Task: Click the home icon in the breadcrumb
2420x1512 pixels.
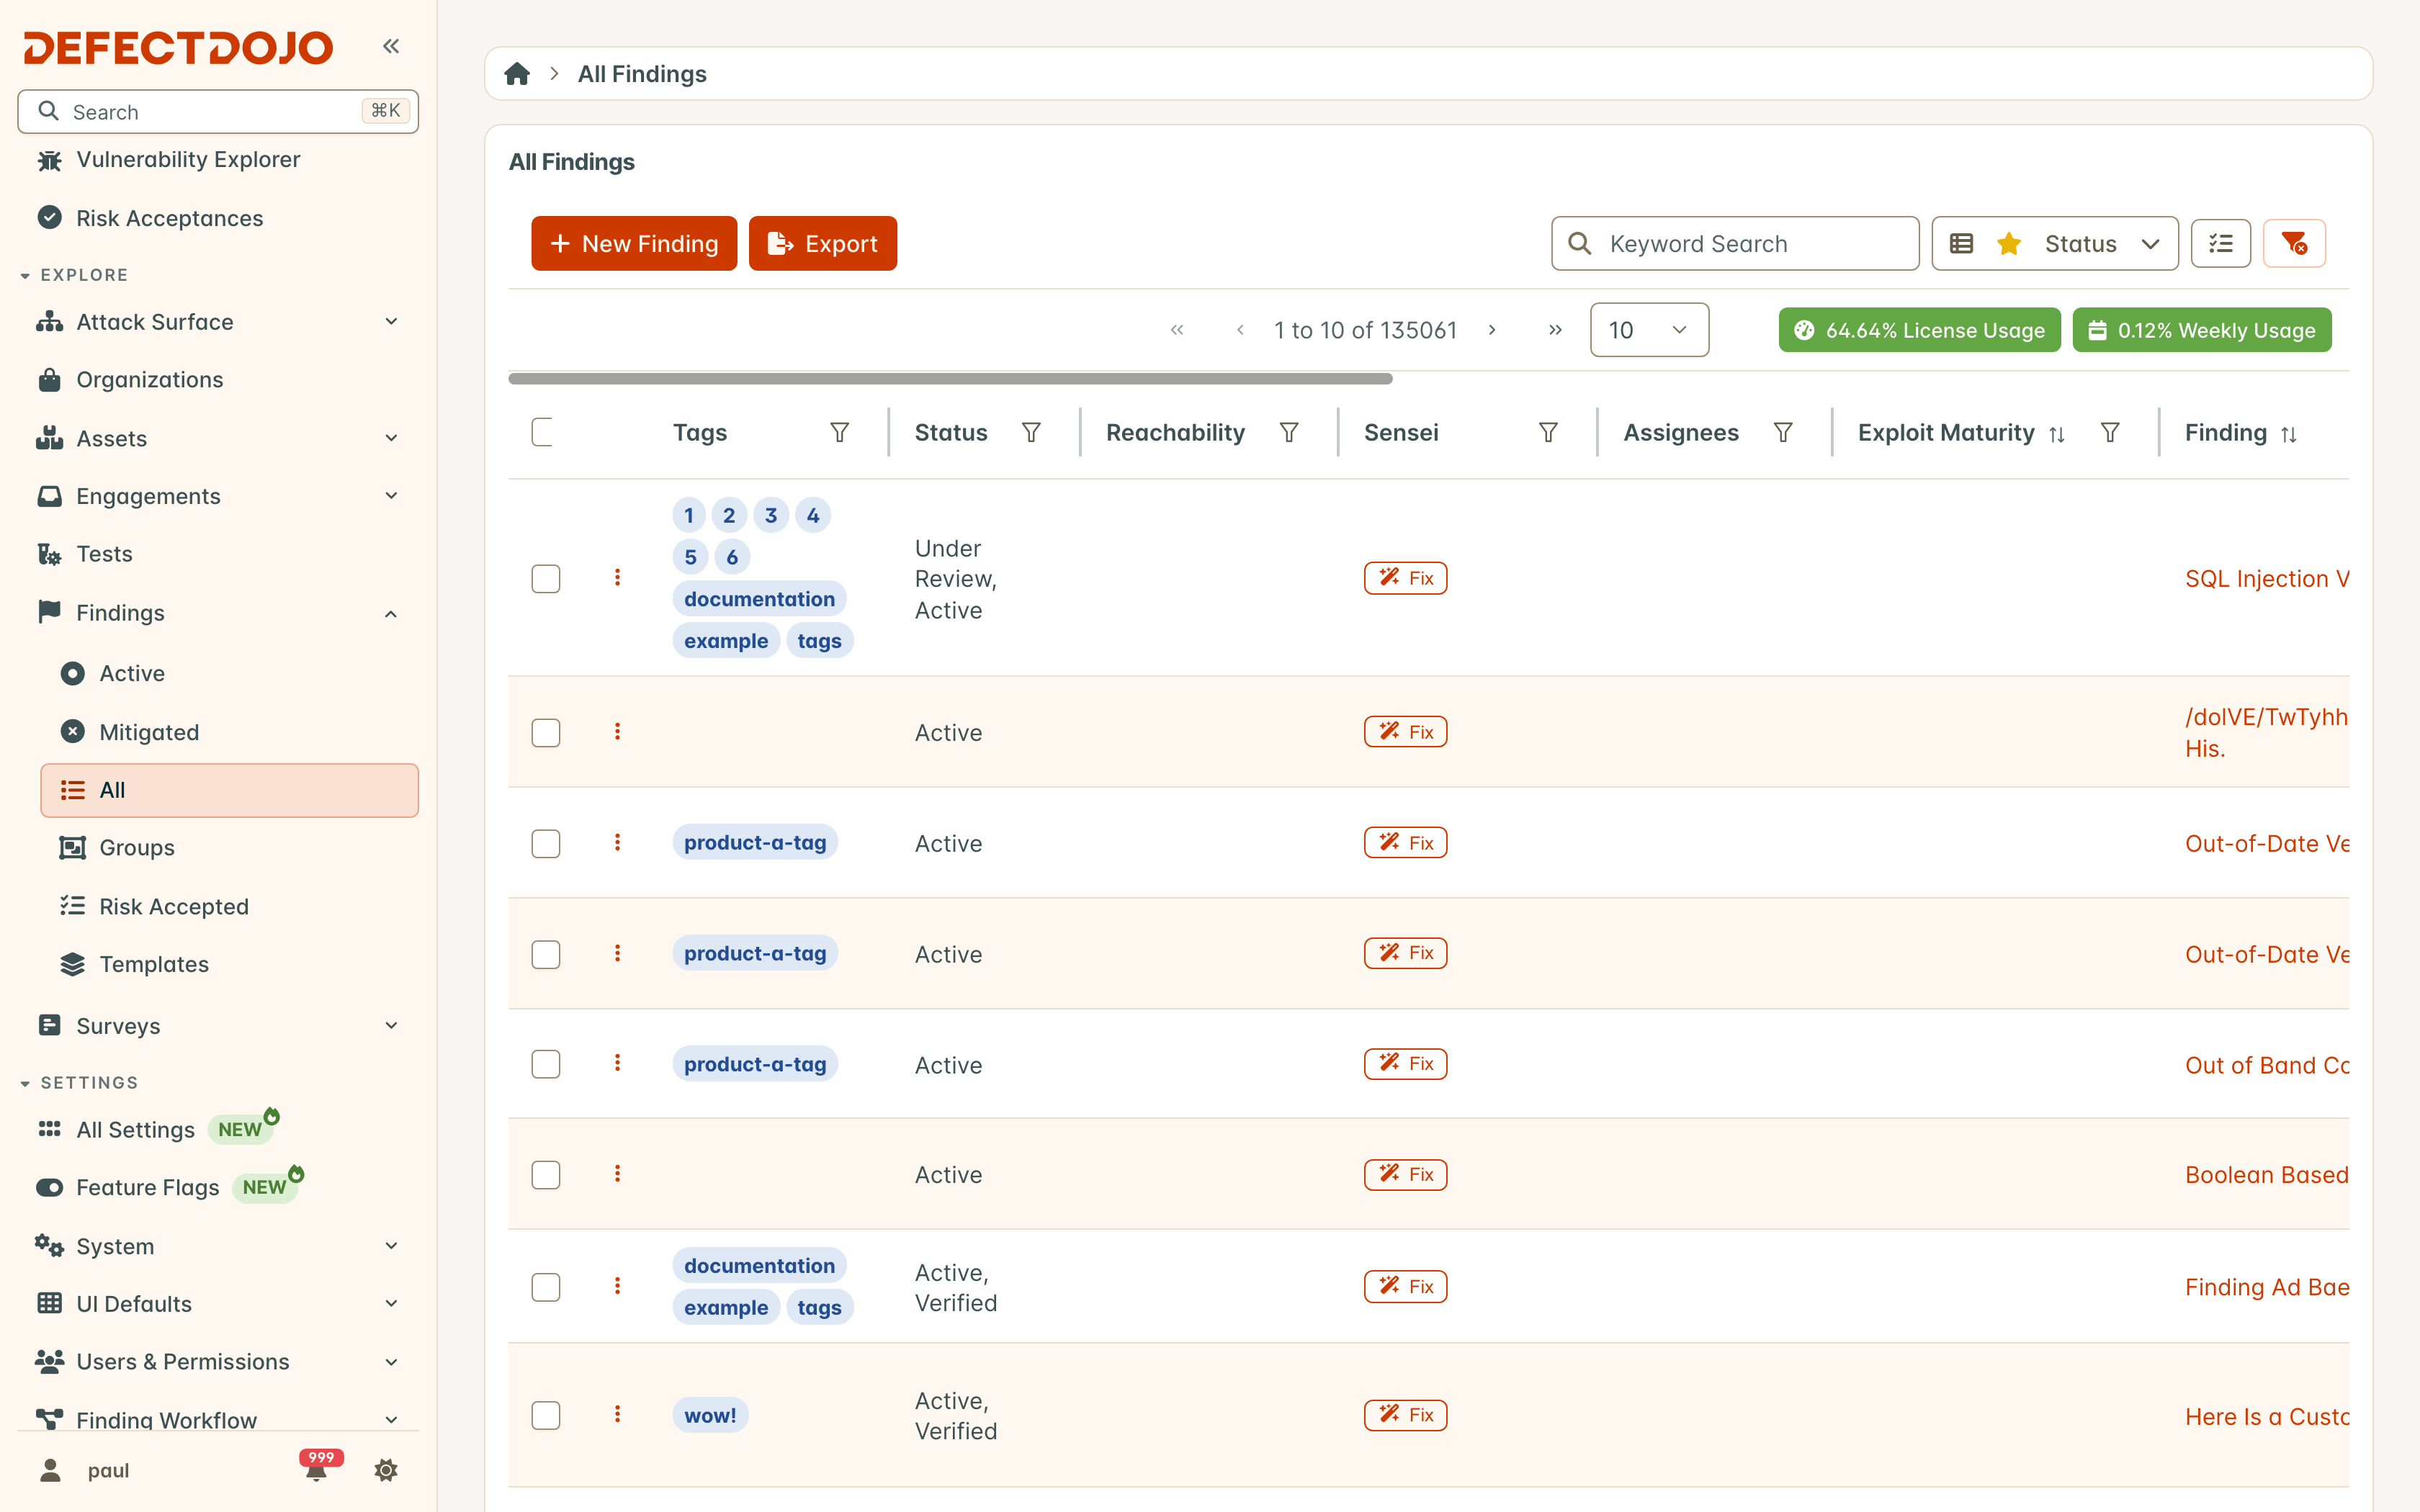Action: (x=517, y=74)
